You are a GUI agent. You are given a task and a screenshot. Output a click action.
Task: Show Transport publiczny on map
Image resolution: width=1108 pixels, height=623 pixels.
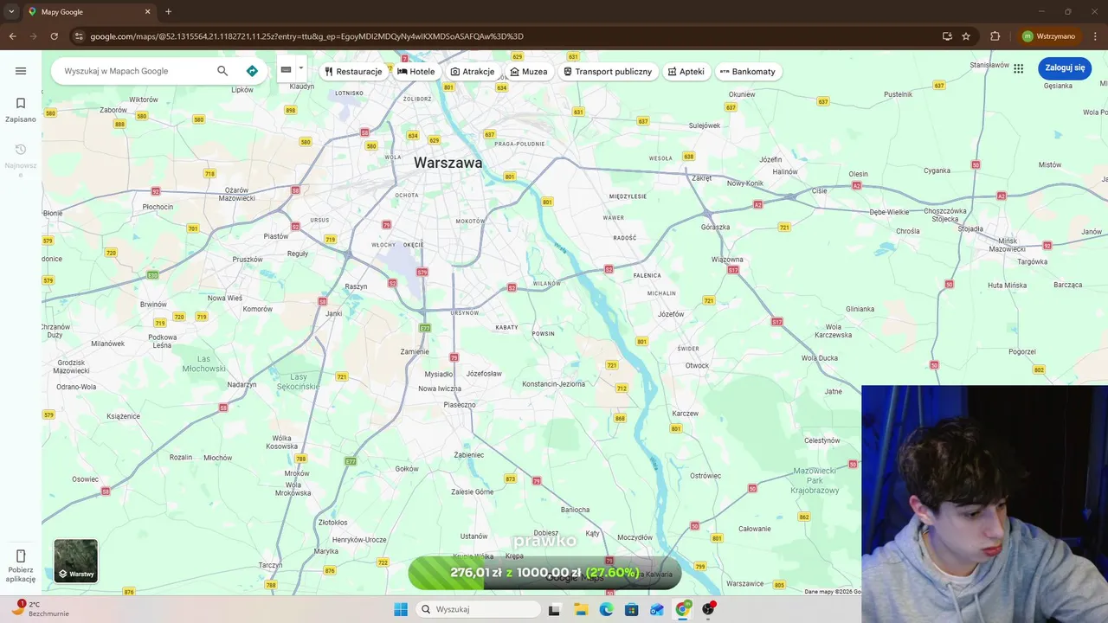608,71
